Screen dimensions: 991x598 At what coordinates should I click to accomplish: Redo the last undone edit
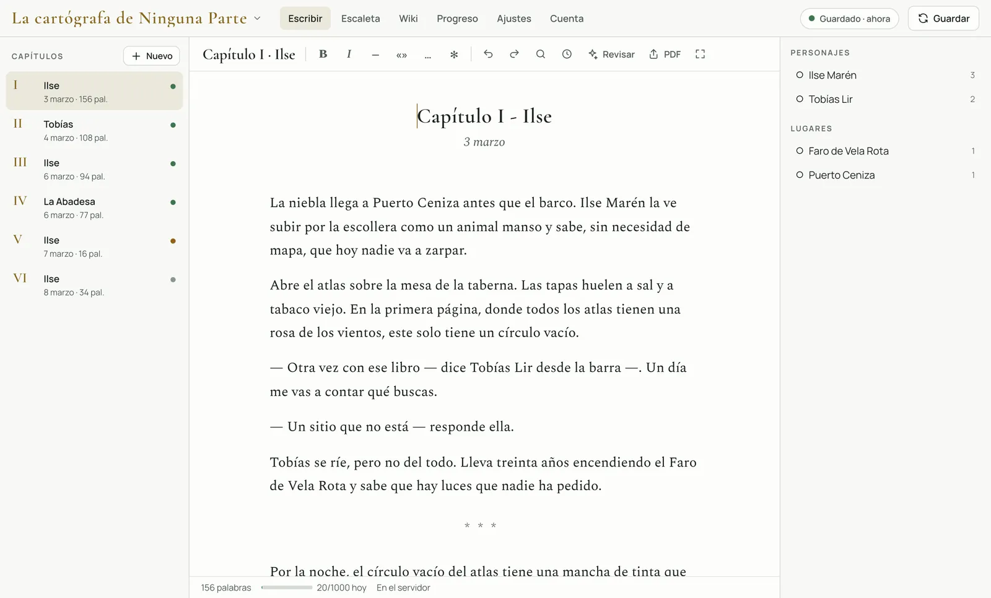pos(514,55)
